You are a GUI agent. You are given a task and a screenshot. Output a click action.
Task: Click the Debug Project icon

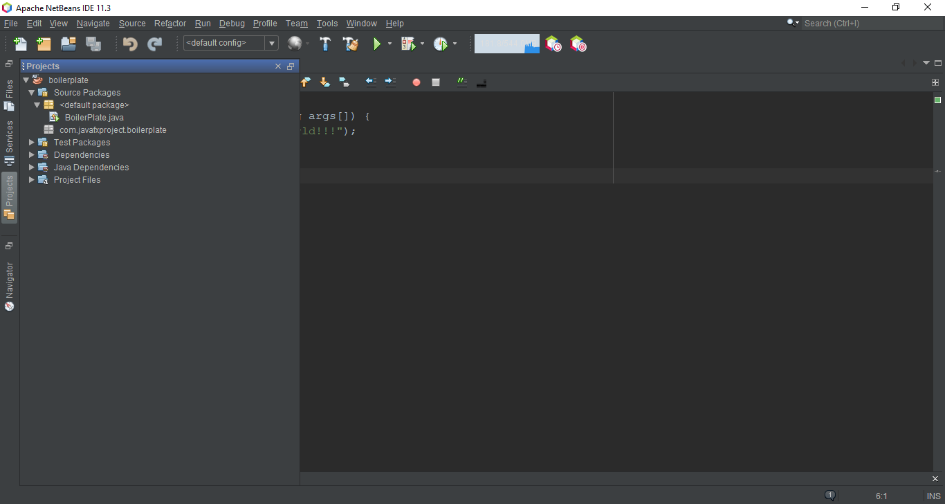408,44
